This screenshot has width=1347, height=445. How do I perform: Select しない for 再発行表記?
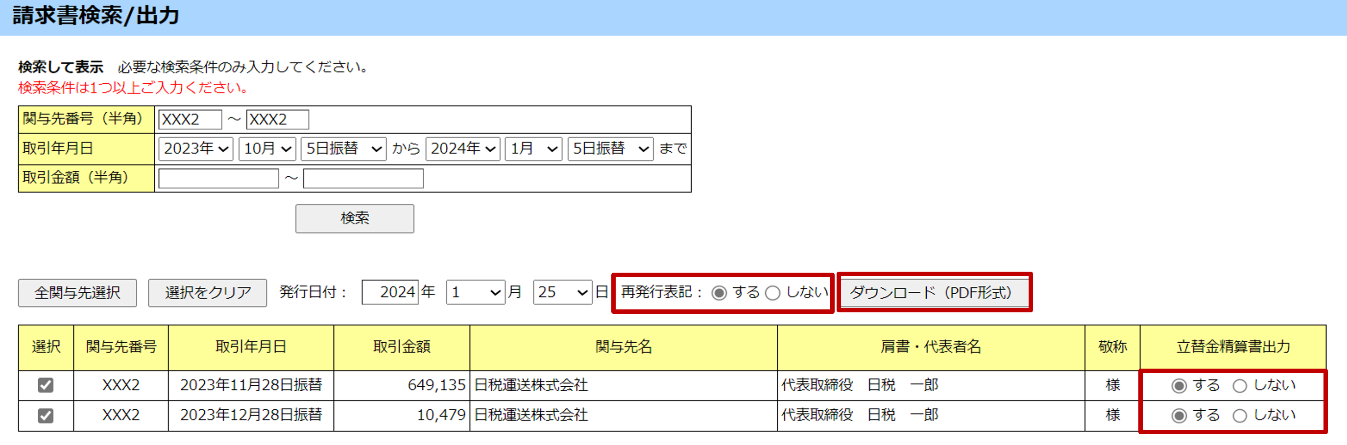pyautogui.click(x=772, y=293)
